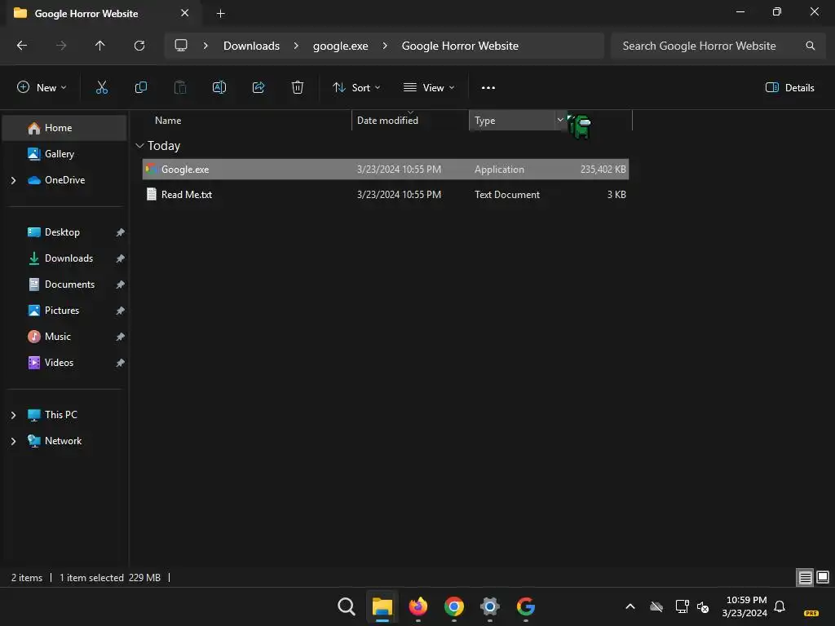The height and width of the screenshot is (626, 835).
Task: Open Windows Search from the taskbar
Action: (346, 606)
